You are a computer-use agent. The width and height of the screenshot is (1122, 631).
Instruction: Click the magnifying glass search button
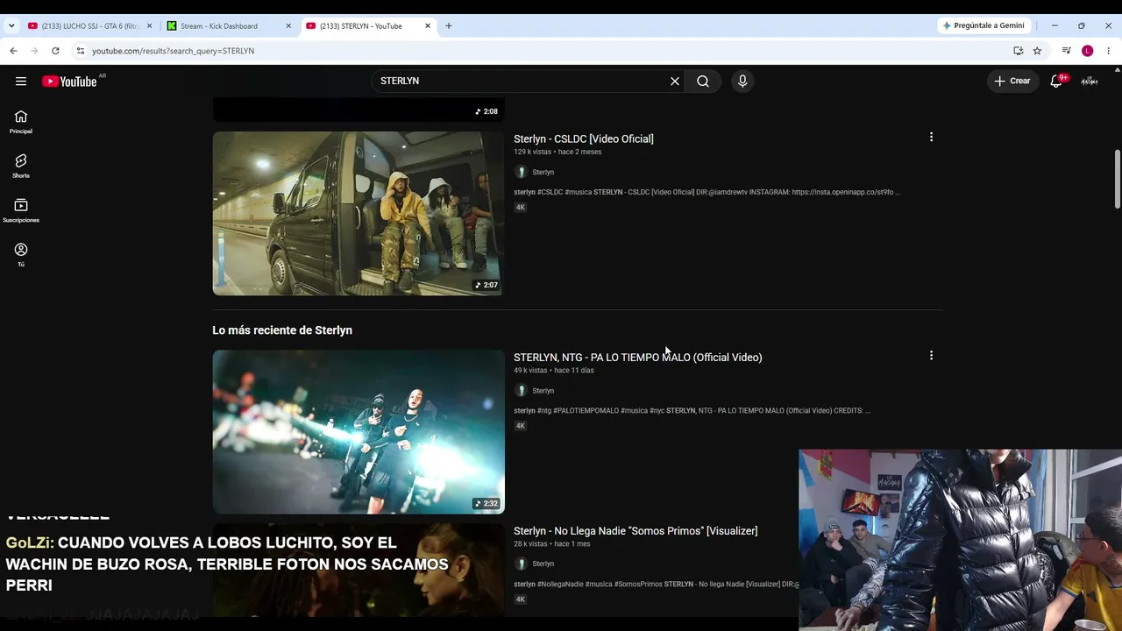[x=703, y=82]
